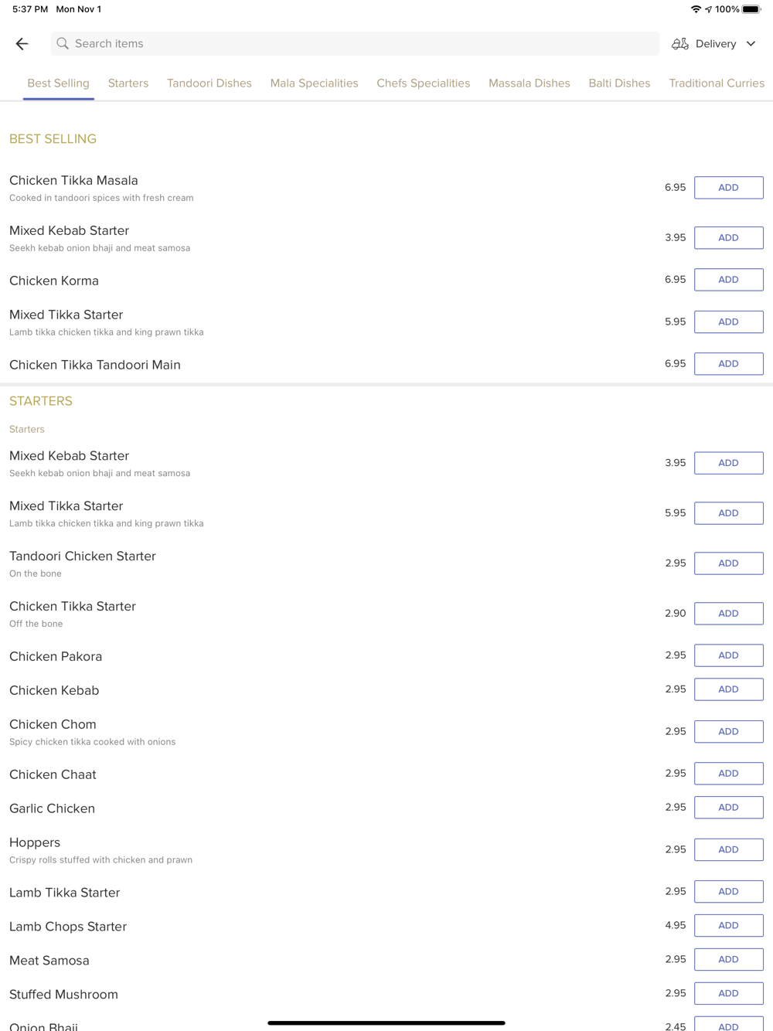Click the search magnifier icon

[63, 44]
